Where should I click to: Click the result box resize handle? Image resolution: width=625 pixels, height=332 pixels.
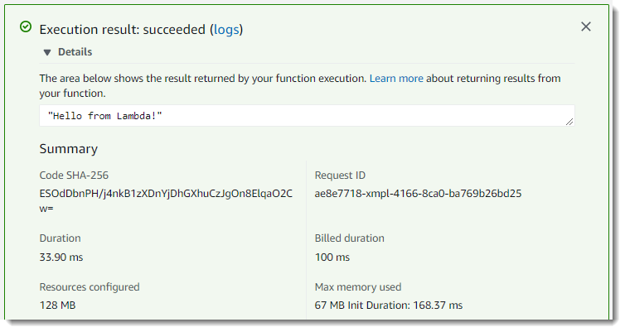tap(569, 121)
